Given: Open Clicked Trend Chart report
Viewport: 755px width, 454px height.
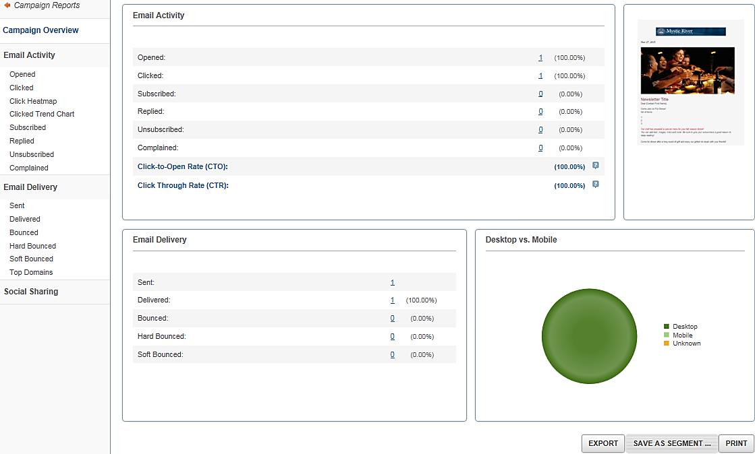Looking at the screenshot, I should 42,114.
